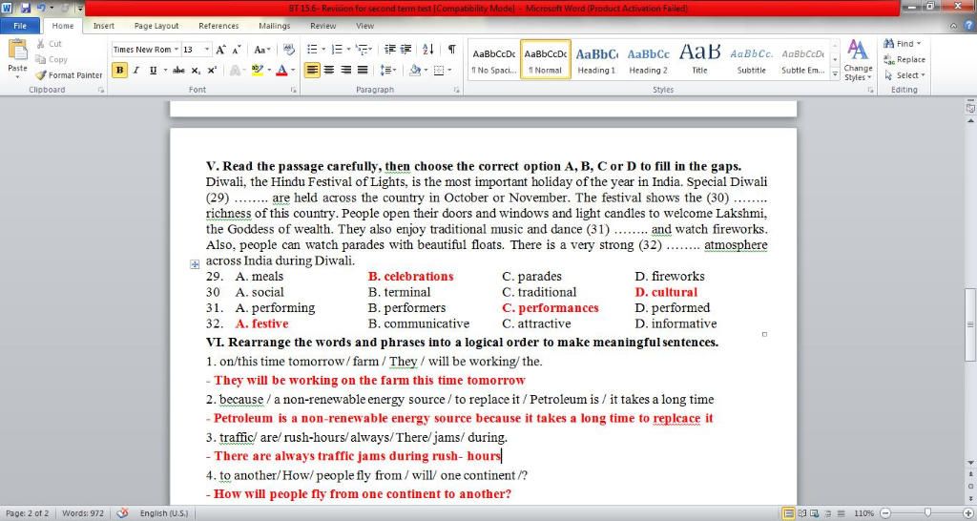Click the Replace icon

coord(889,59)
